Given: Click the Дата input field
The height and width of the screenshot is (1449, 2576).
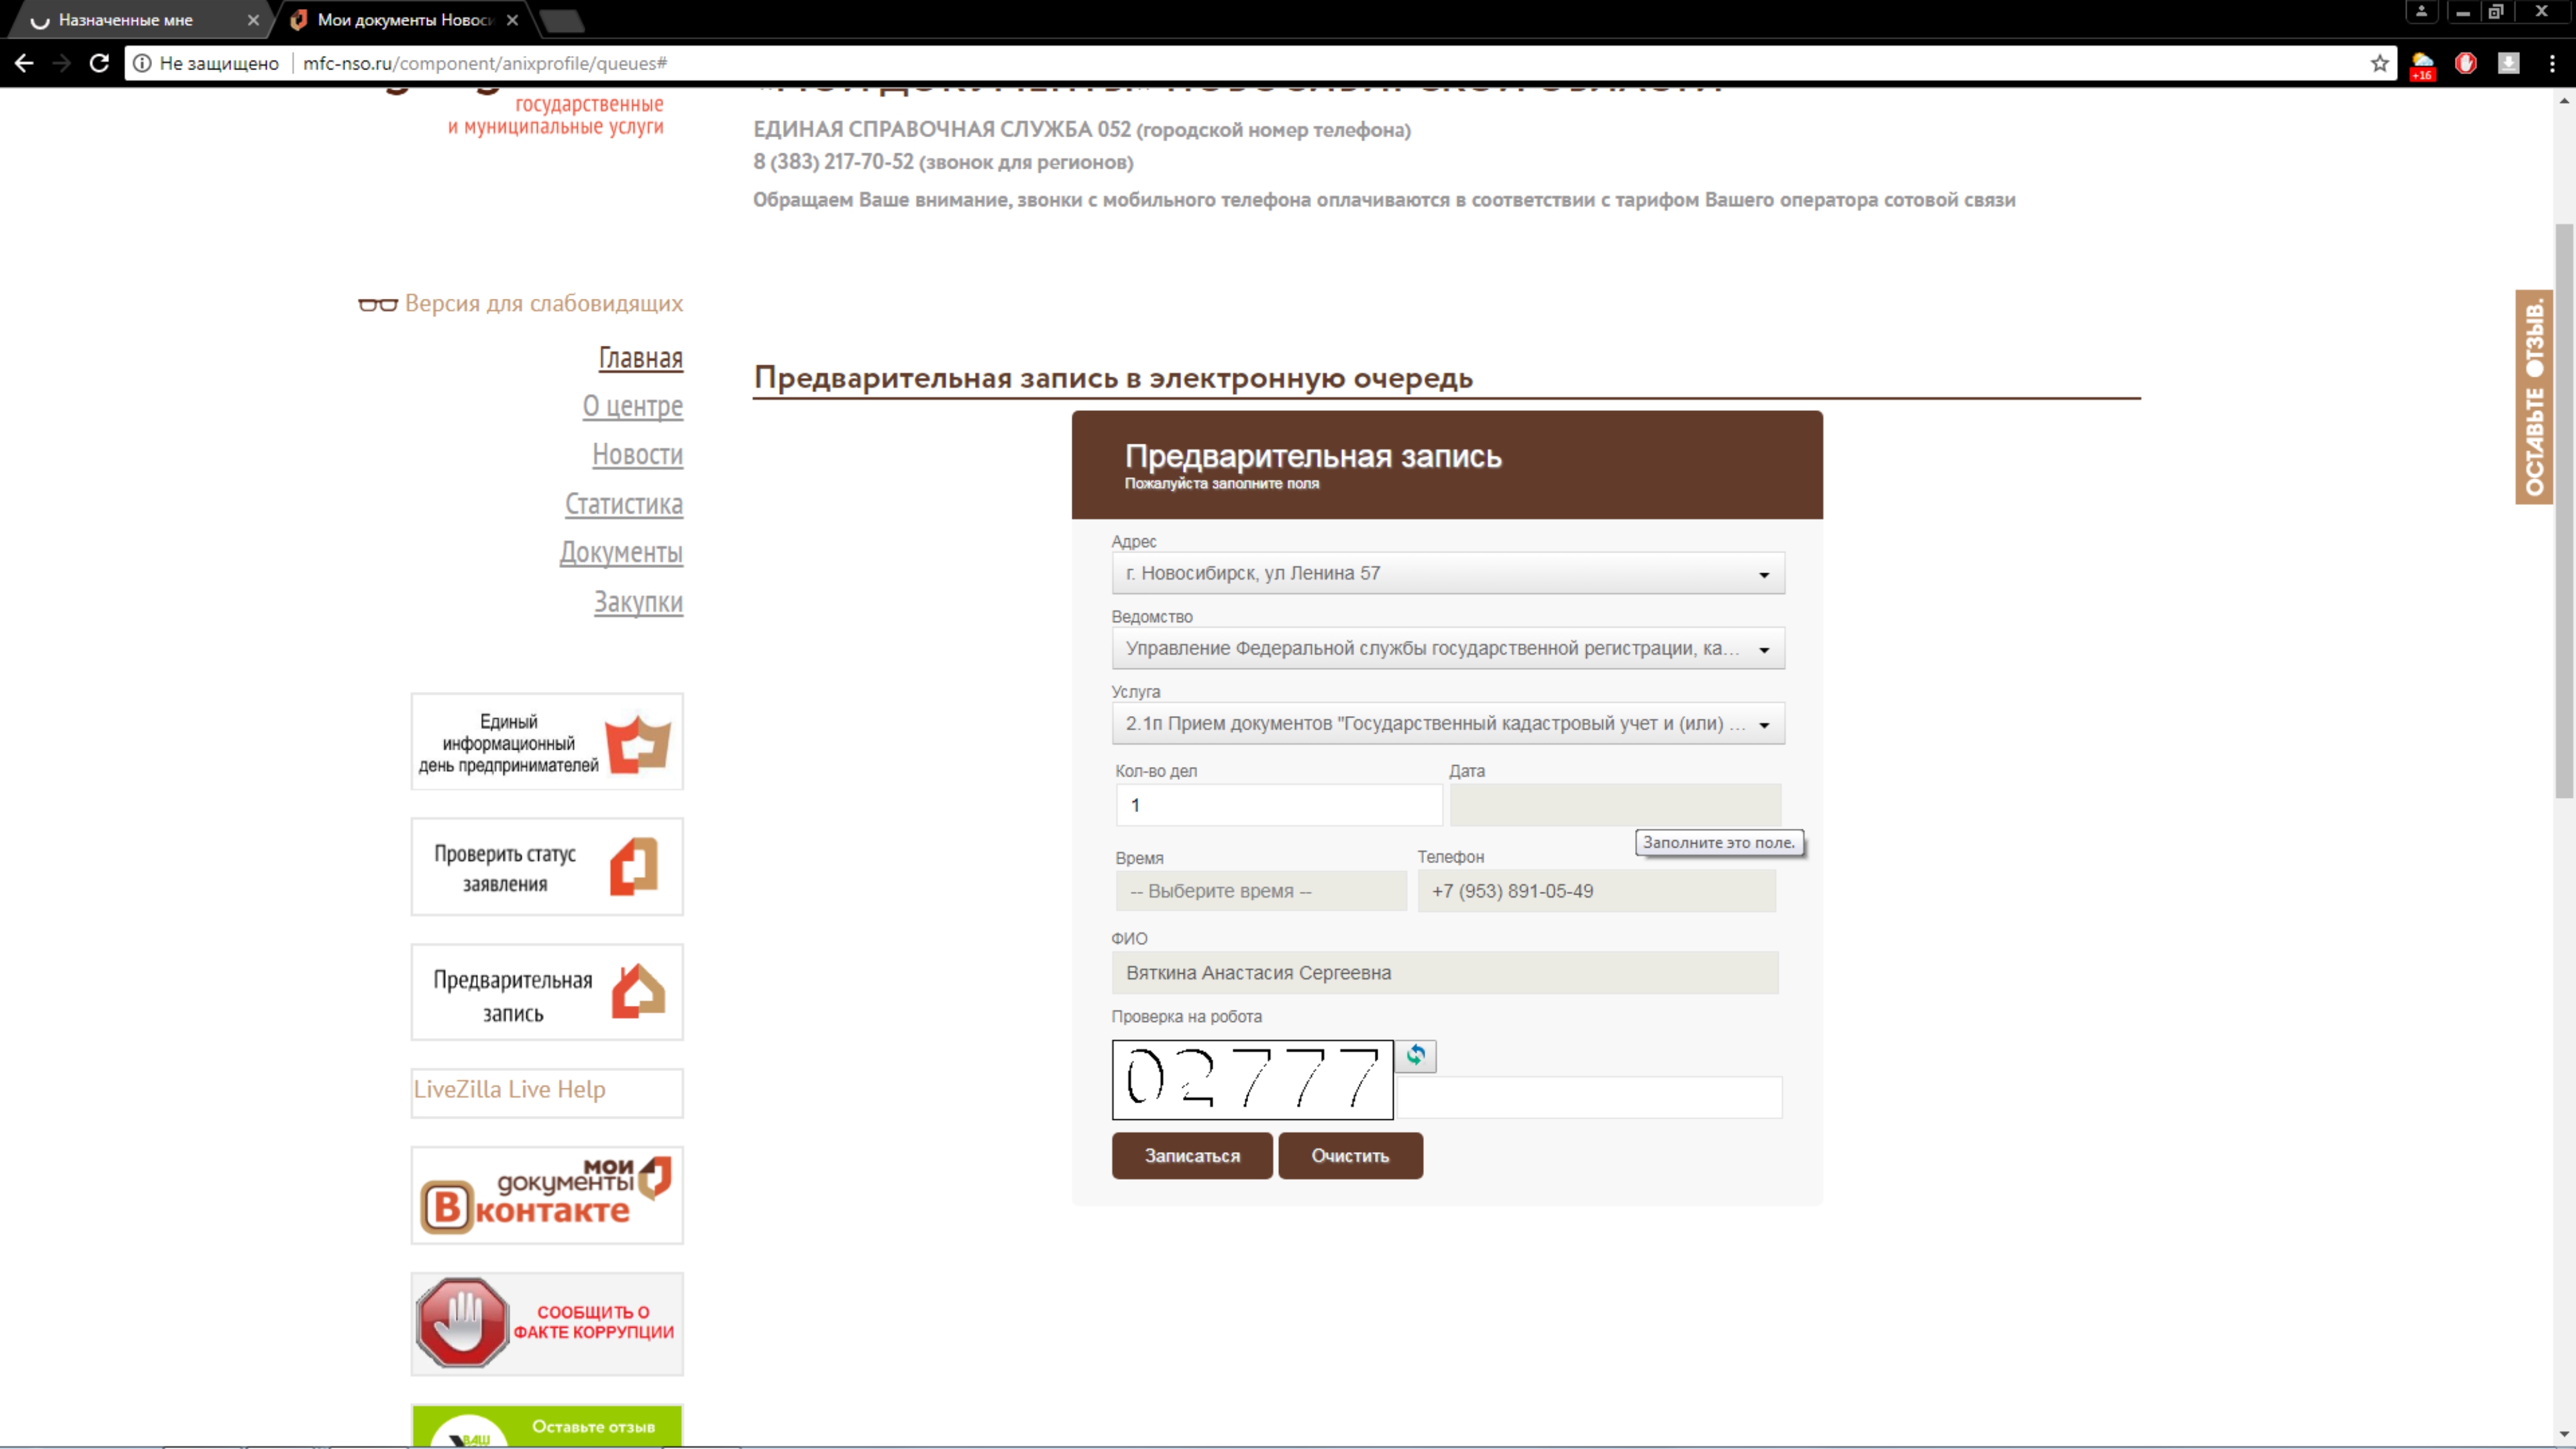Looking at the screenshot, I should pos(1615,805).
